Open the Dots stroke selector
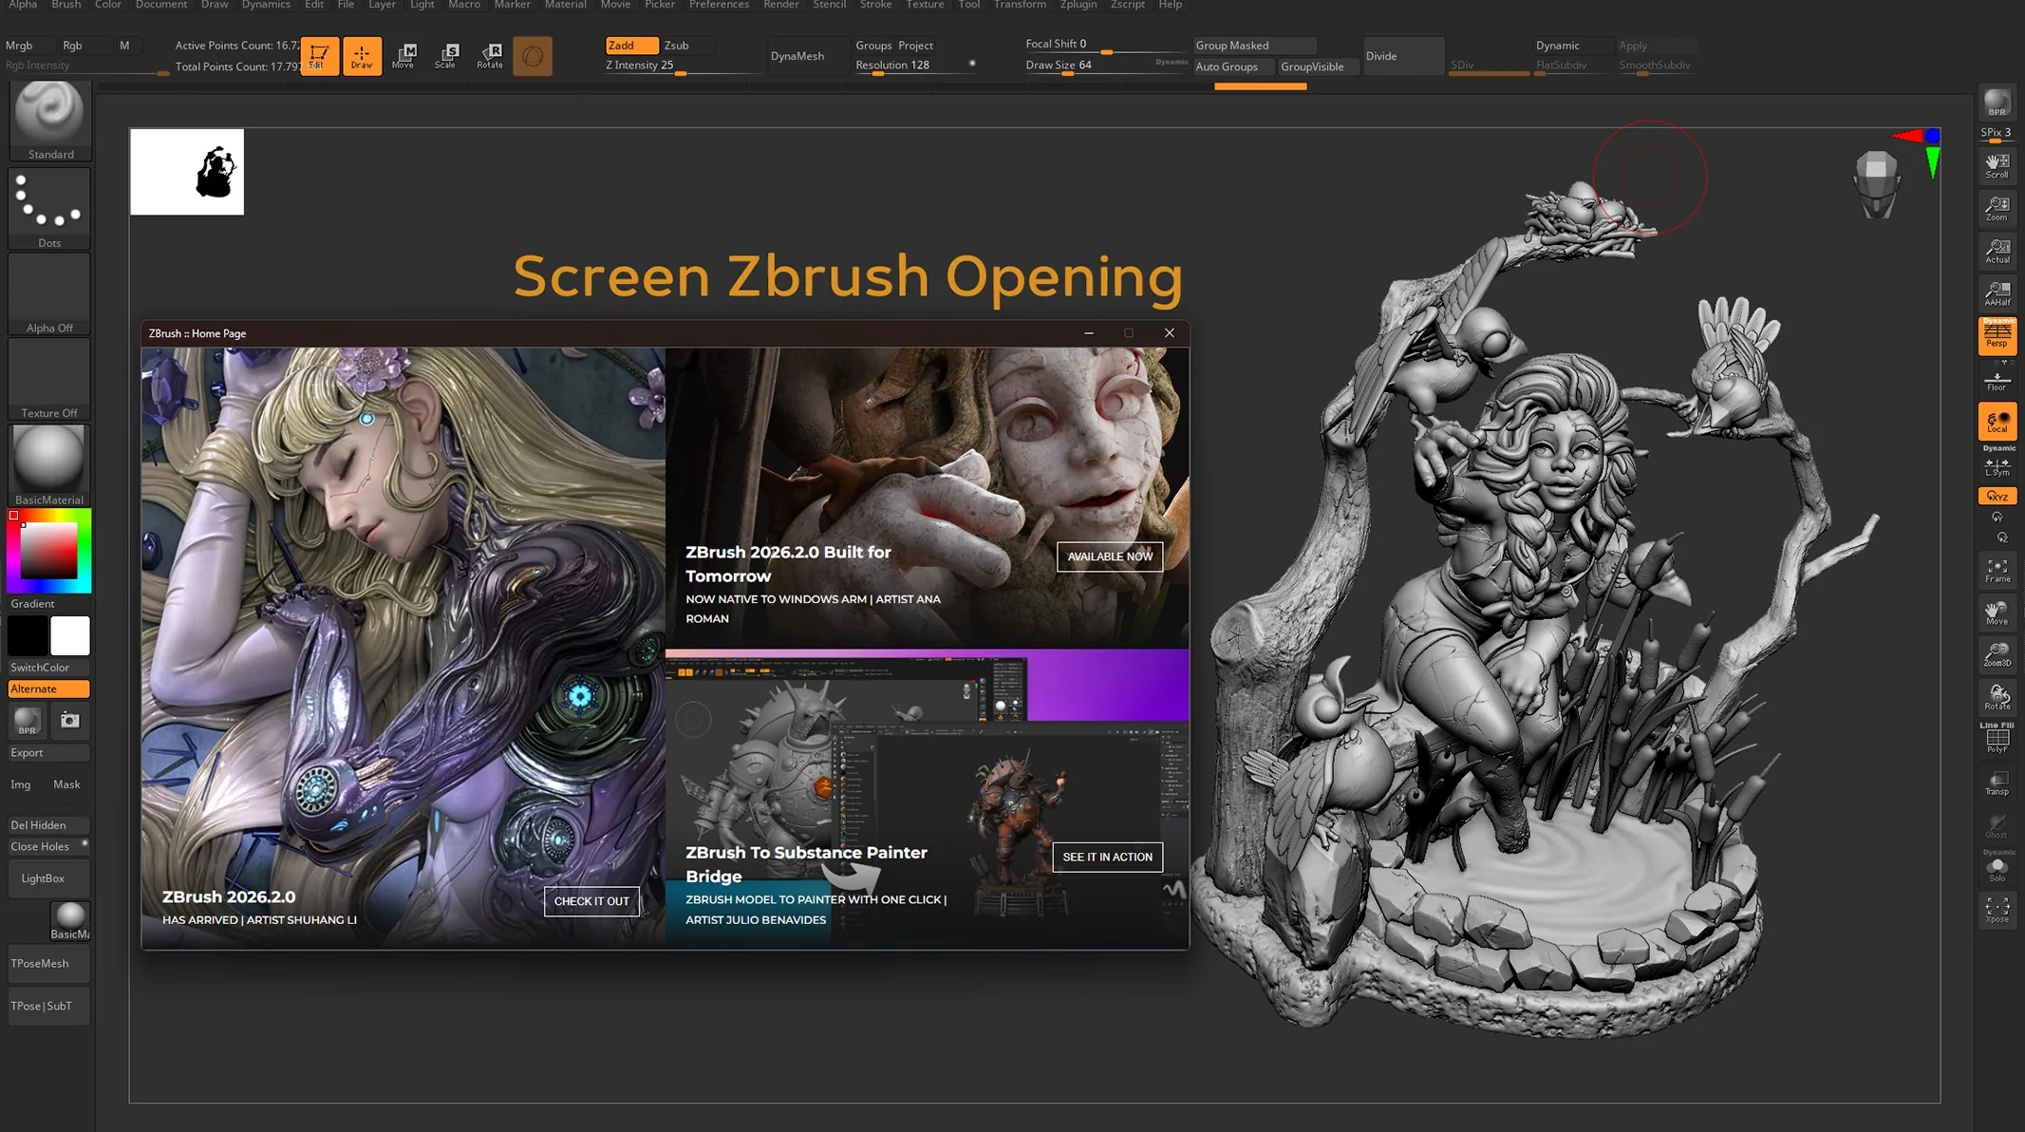Screen dimensions: 2025x1132 pyautogui.click(x=50, y=209)
